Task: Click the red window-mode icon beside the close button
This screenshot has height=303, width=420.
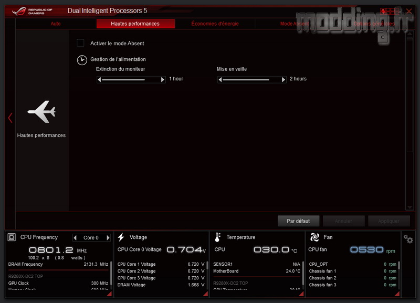Action: coord(390,11)
